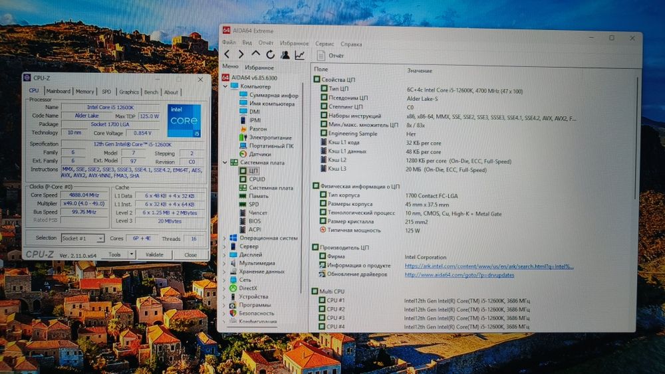The width and height of the screenshot is (665, 374).
Task: Select the Устройства tree item
Action: pyautogui.click(x=249, y=296)
